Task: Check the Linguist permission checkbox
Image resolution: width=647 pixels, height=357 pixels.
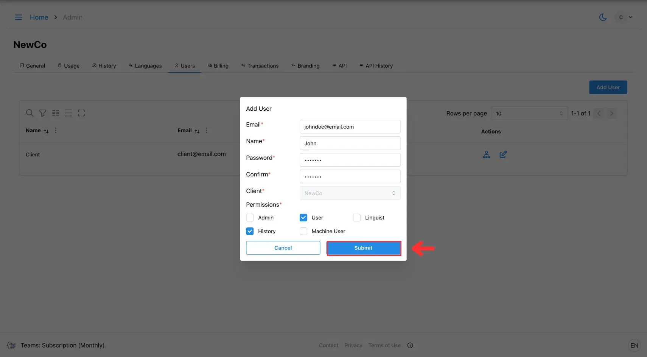Action: click(357, 218)
